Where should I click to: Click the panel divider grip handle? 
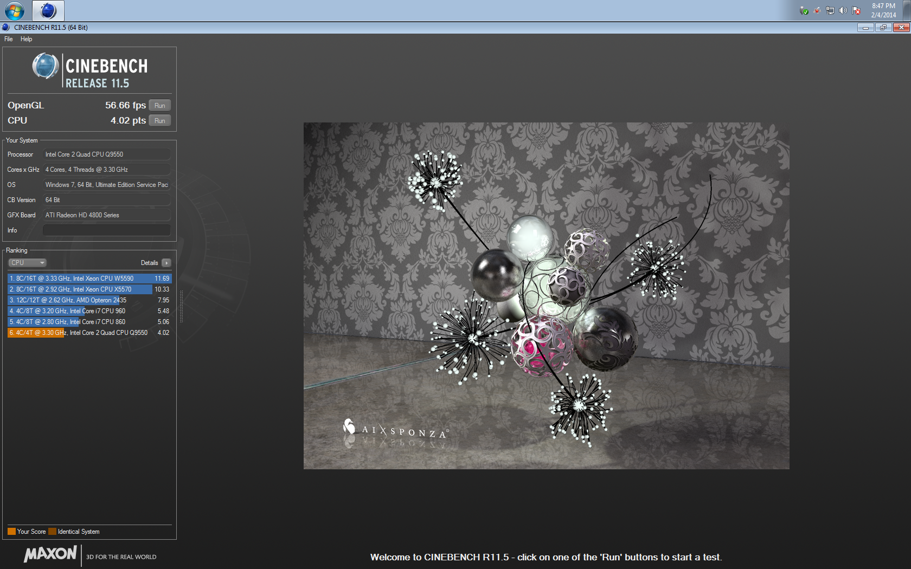[181, 307]
